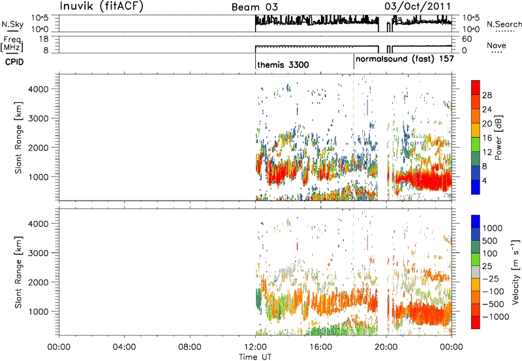
Task: Click the "Beam 03" heading
Action: tap(254, 7)
